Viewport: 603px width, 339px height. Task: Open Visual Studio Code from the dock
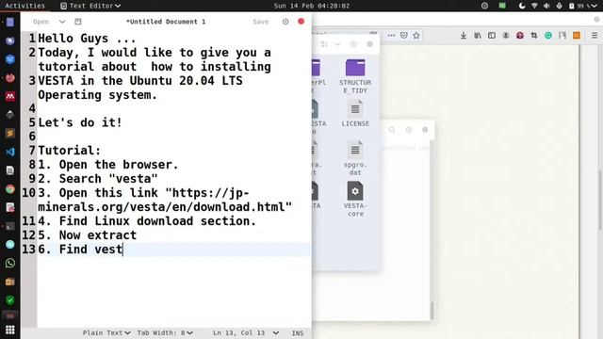tap(10, 152)
